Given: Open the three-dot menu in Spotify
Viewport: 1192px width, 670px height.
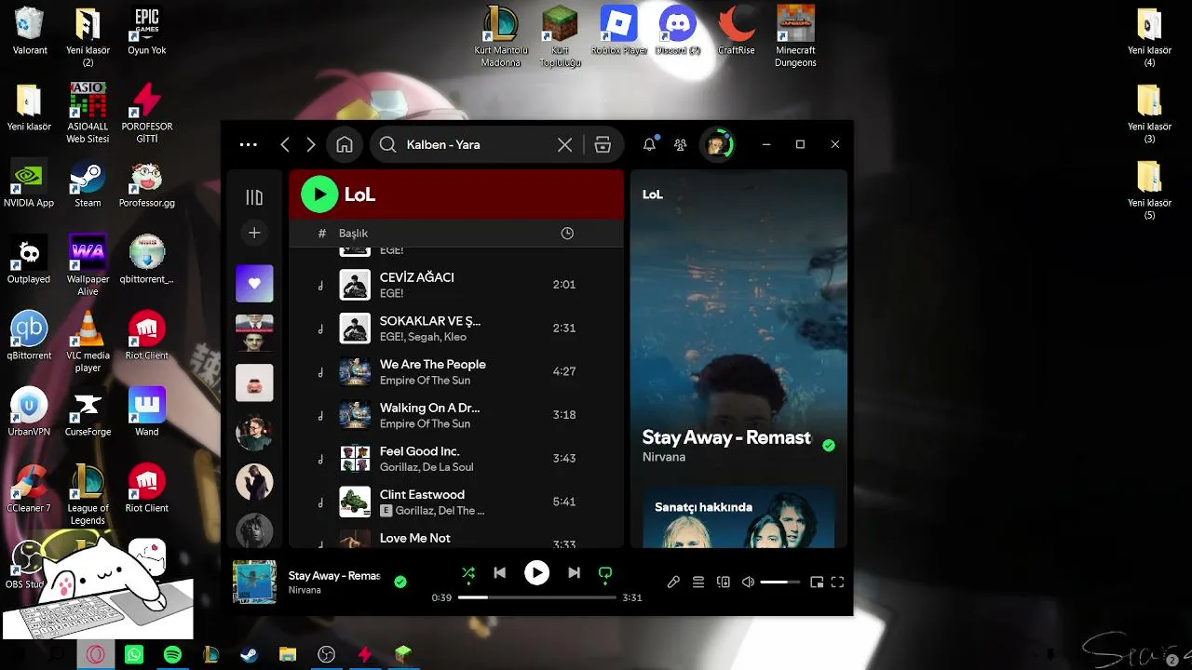Looking at the screenshot, I should pos(248,144).
